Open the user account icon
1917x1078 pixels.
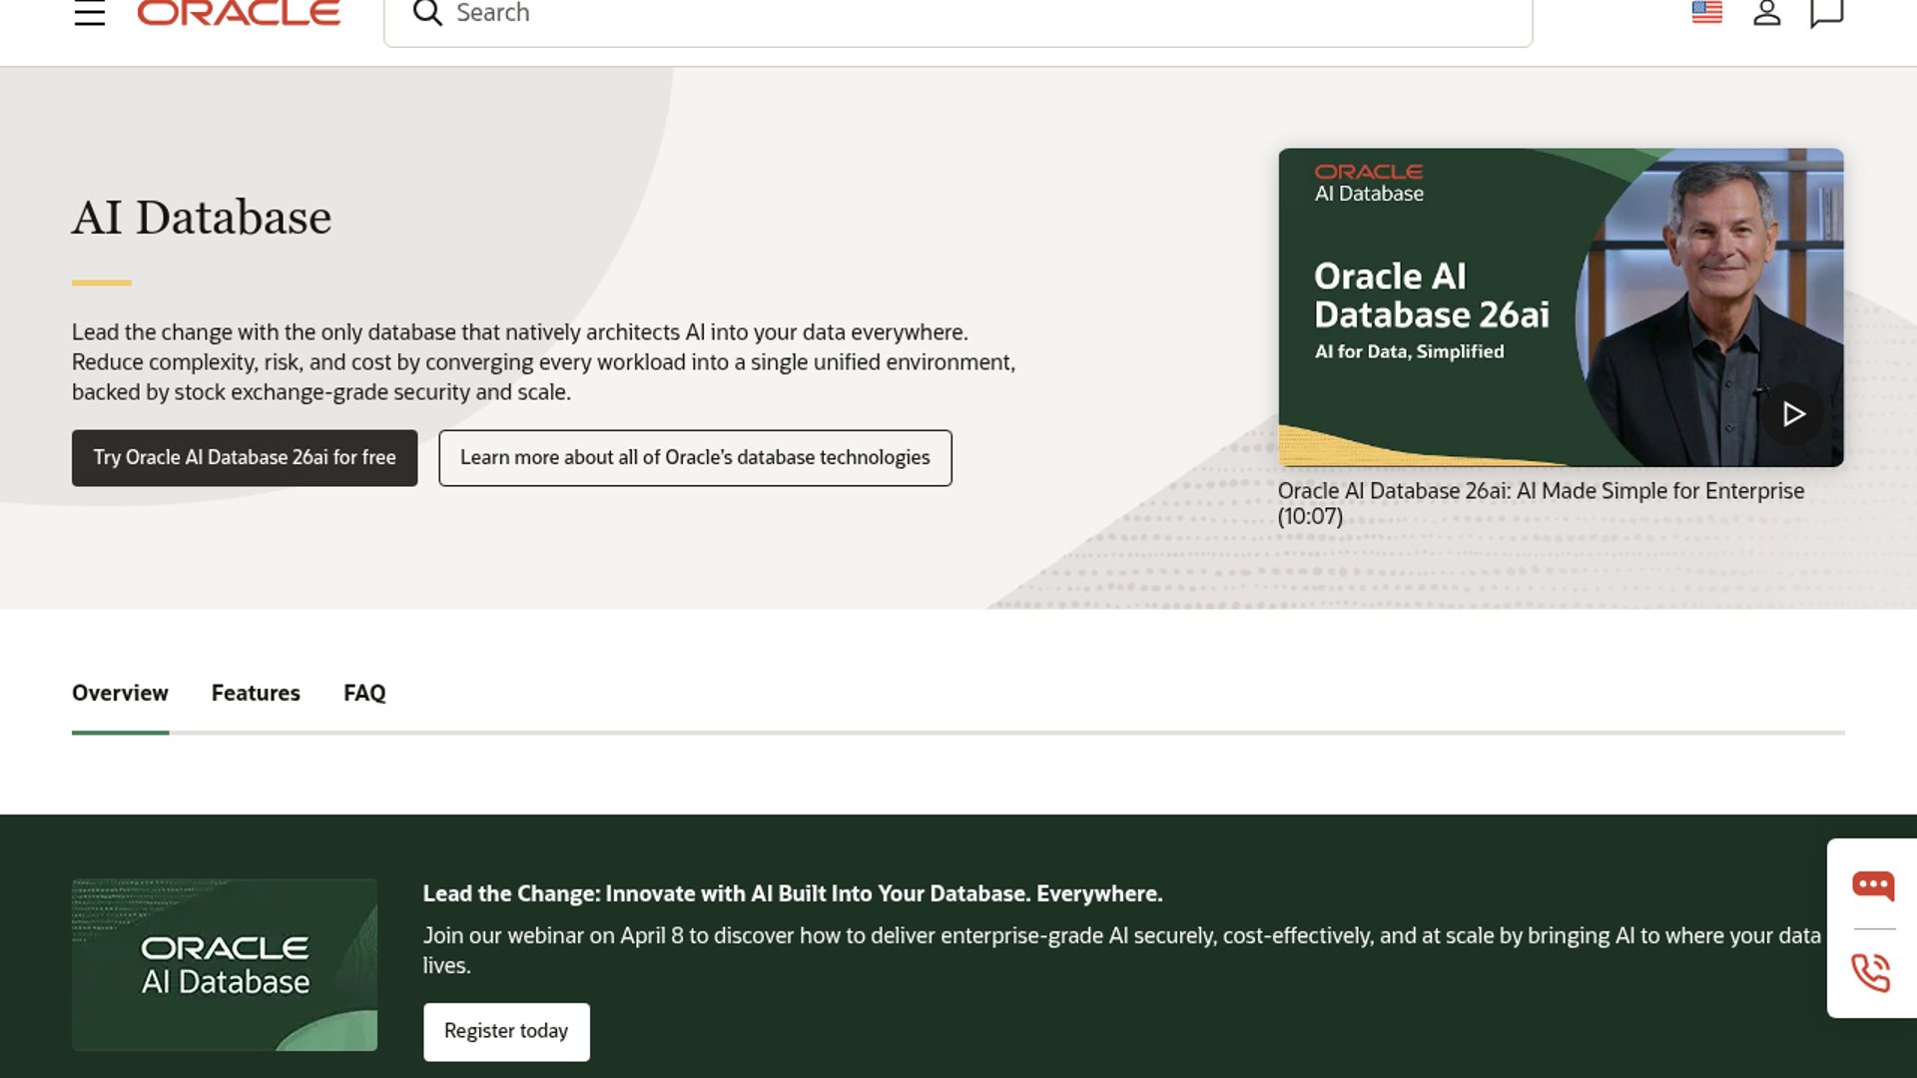1766,13
